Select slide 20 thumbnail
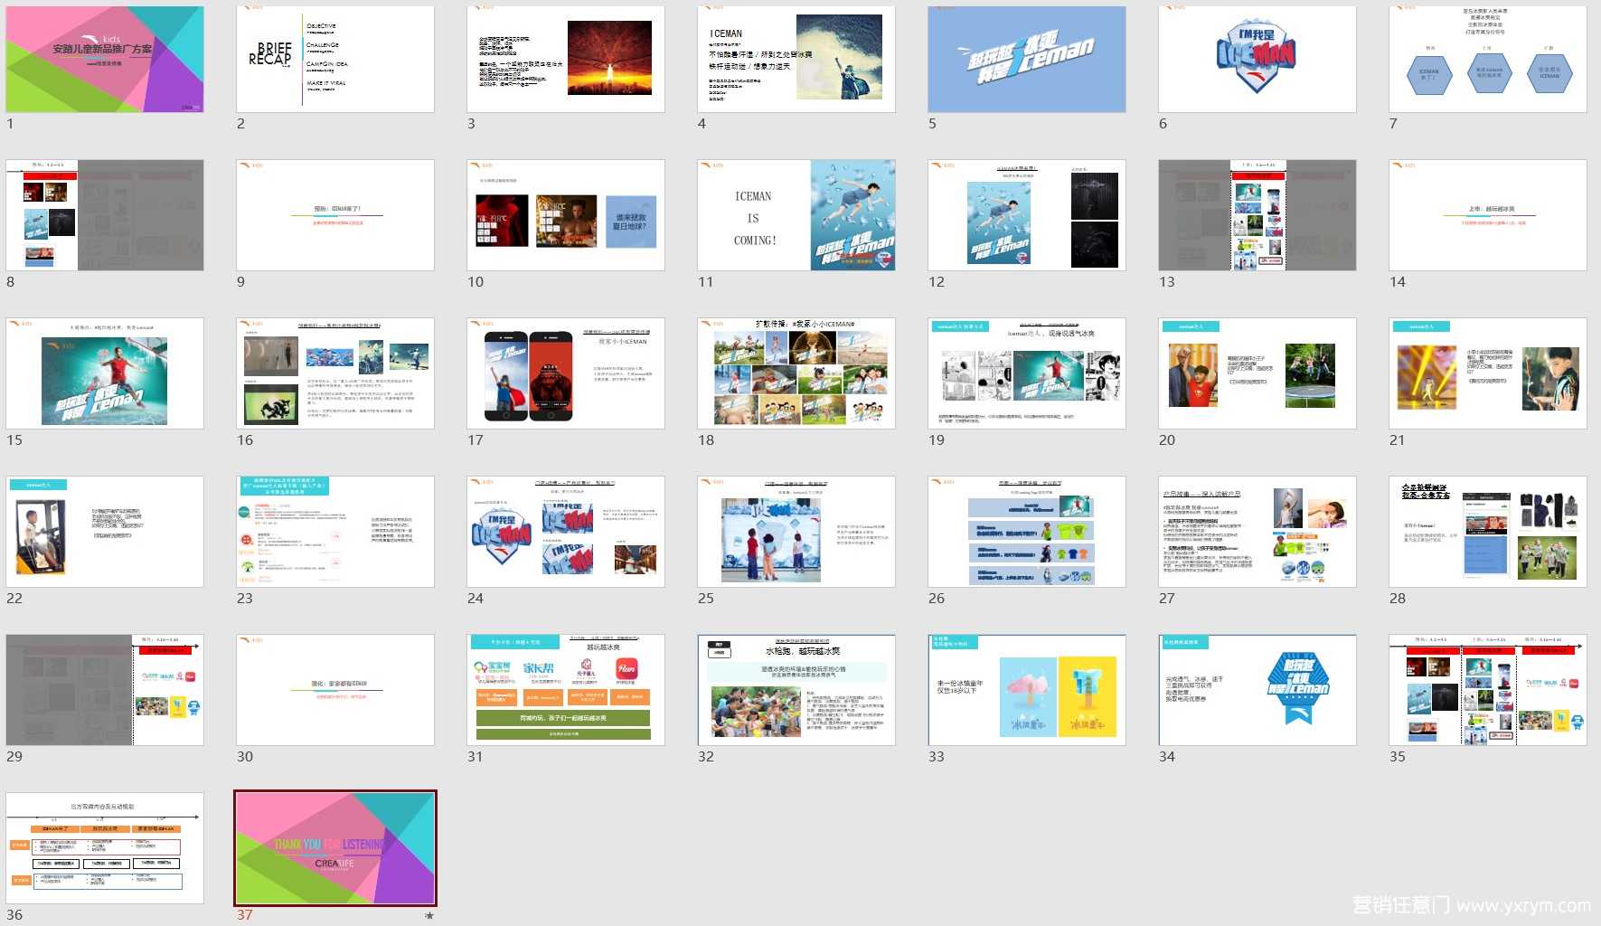 pyautogui.click(x=1257, y=373)
